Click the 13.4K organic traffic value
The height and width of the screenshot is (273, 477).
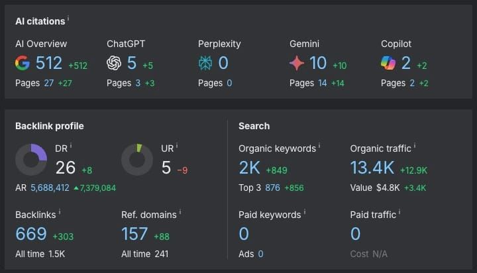point(372,168)
